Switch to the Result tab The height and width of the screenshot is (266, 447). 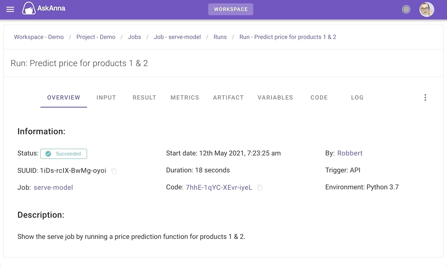[144, 97]
